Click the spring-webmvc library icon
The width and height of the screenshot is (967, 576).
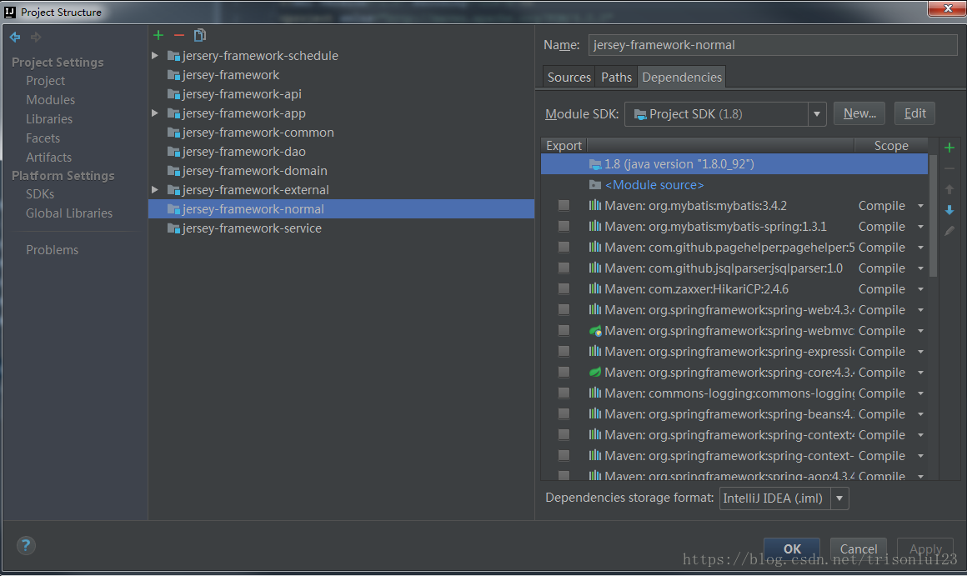(x=595, y=331)
